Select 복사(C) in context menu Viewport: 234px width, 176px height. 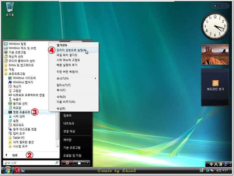coord(74,90)
